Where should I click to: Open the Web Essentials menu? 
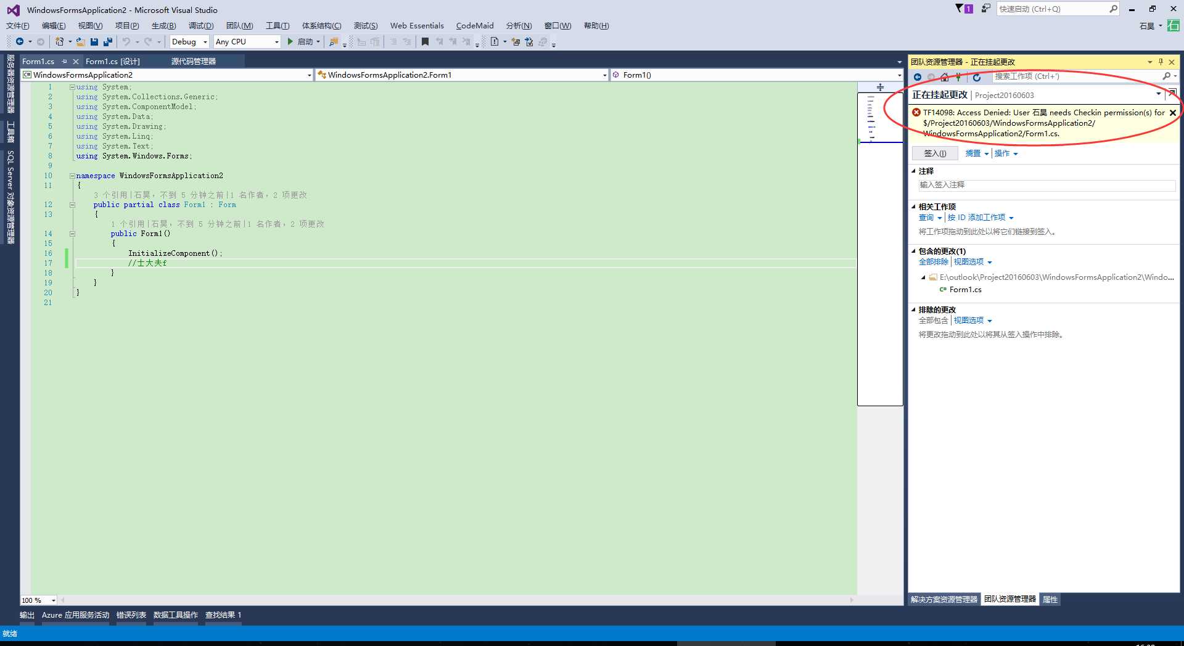[x=417, y=25]
